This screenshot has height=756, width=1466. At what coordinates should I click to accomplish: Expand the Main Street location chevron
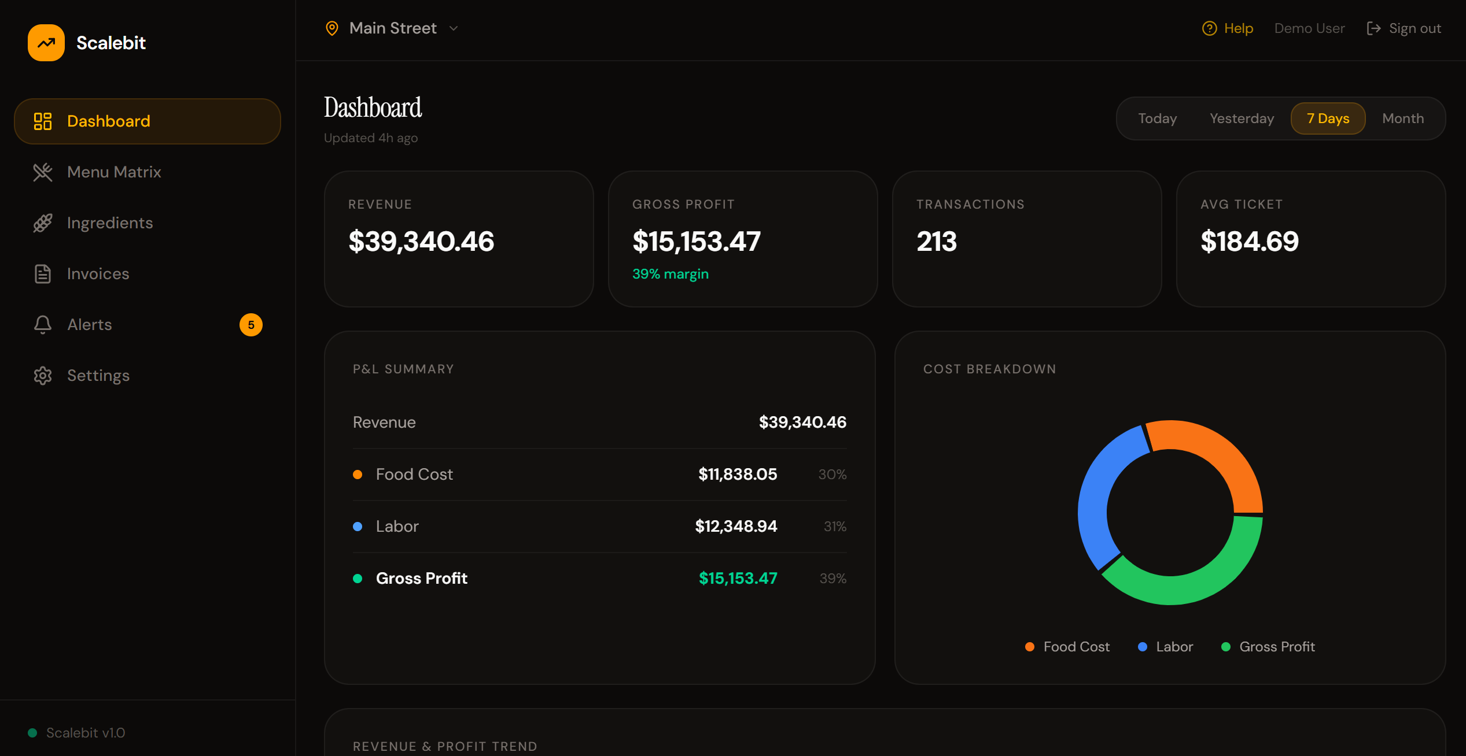(x=454, y=28)
